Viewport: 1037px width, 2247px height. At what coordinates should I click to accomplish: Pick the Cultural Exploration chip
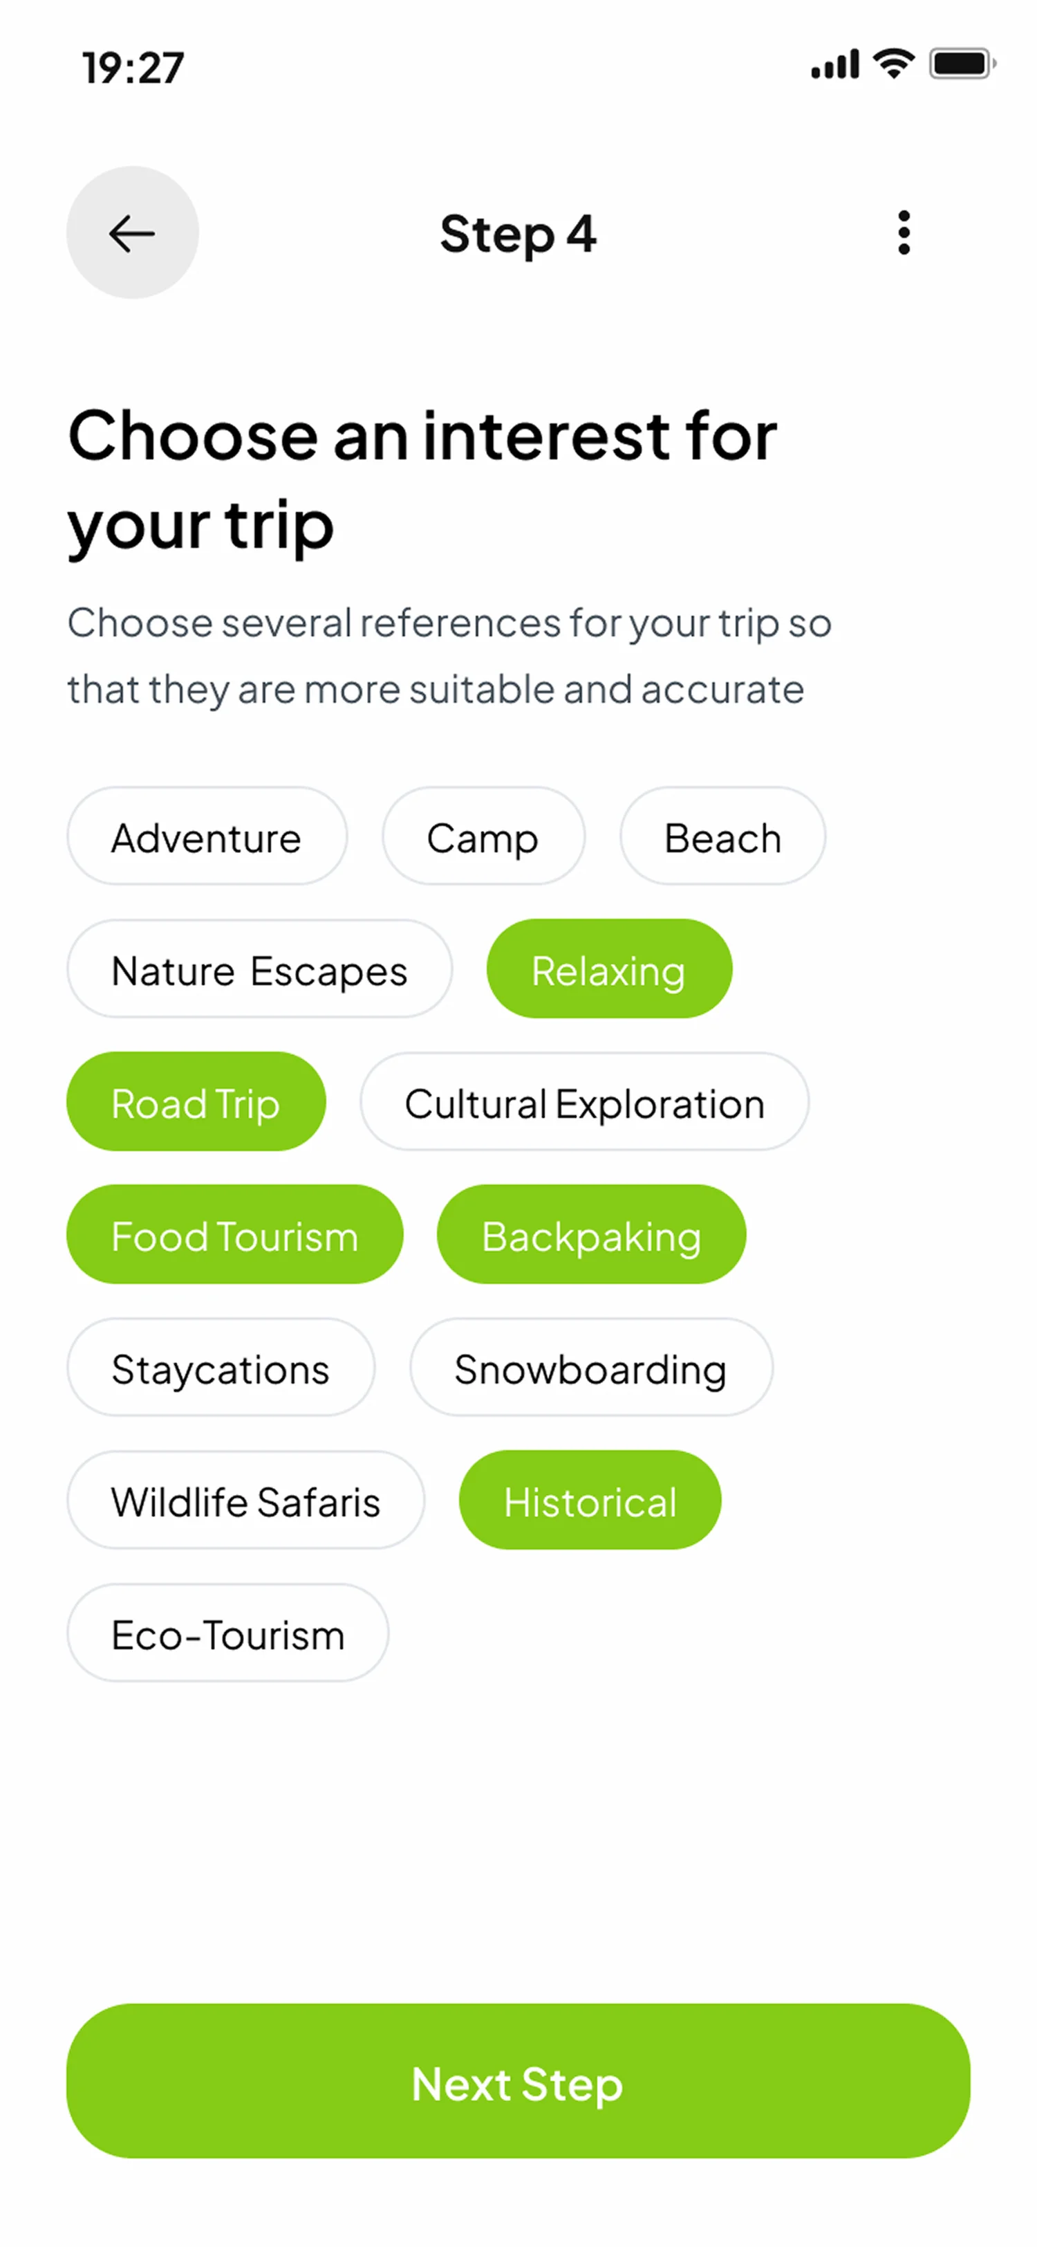(584, 1103)
